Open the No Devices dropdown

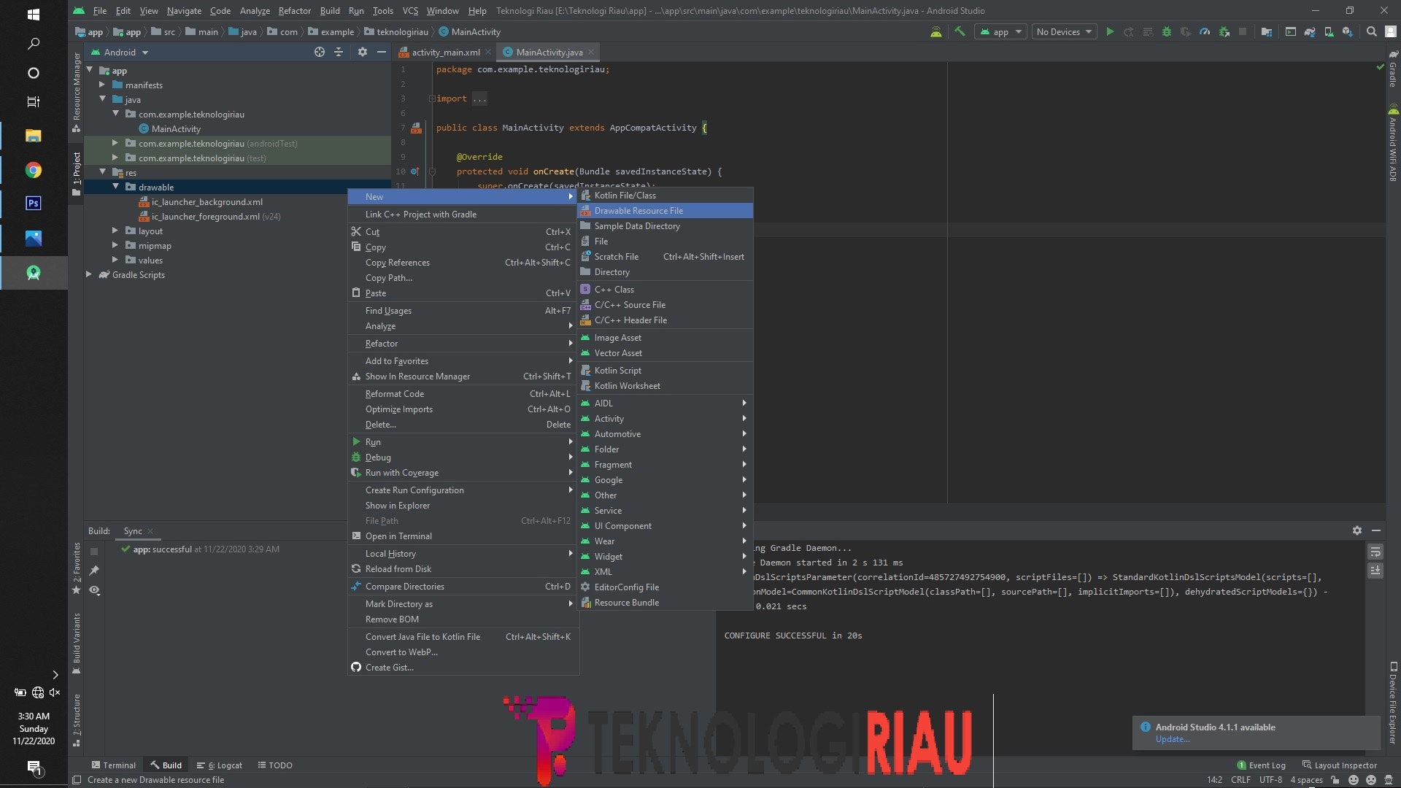pos(1063,31)
